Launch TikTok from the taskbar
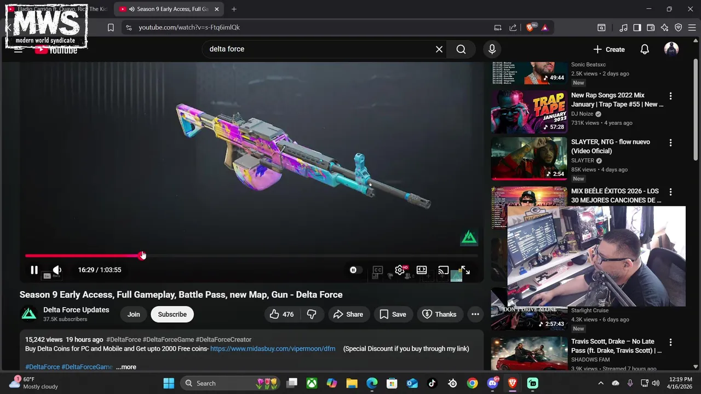The image size is (701, 394). (x=431, y=383)
